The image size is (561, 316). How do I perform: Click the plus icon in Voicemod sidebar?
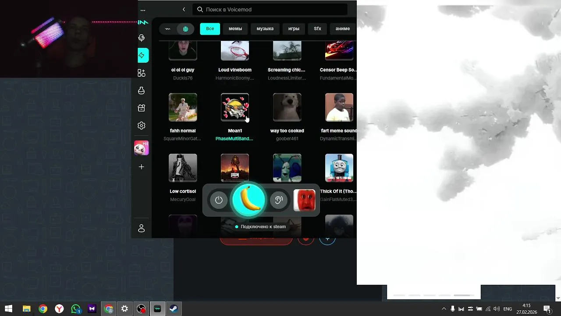[142, 167]
